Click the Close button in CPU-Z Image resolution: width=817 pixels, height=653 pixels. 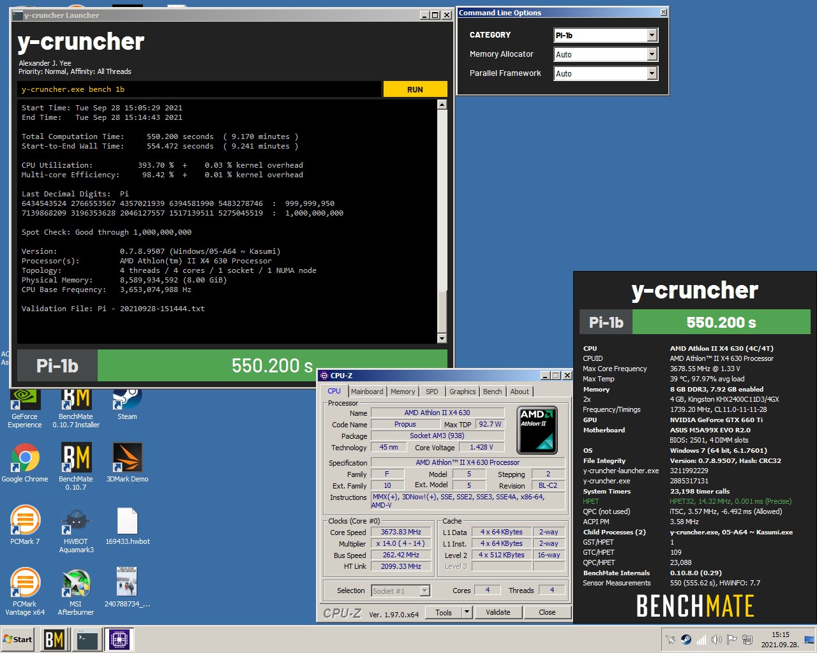547,612
